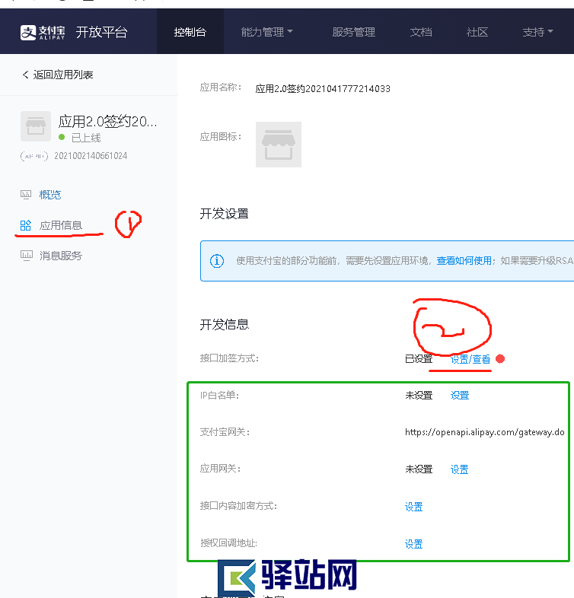Screen dimensions: 574x598
Task: Click the sidebar app title 应用2.0签约20...
Action: click(107, 122)
